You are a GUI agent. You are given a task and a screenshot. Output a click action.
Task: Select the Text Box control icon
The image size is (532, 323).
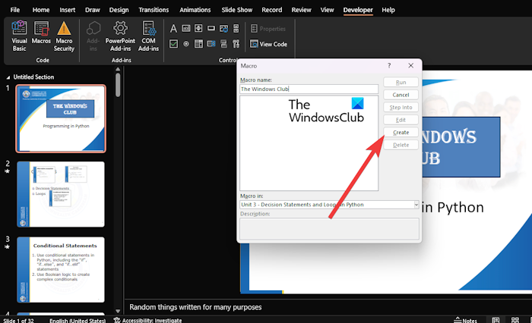pos(188,29)
